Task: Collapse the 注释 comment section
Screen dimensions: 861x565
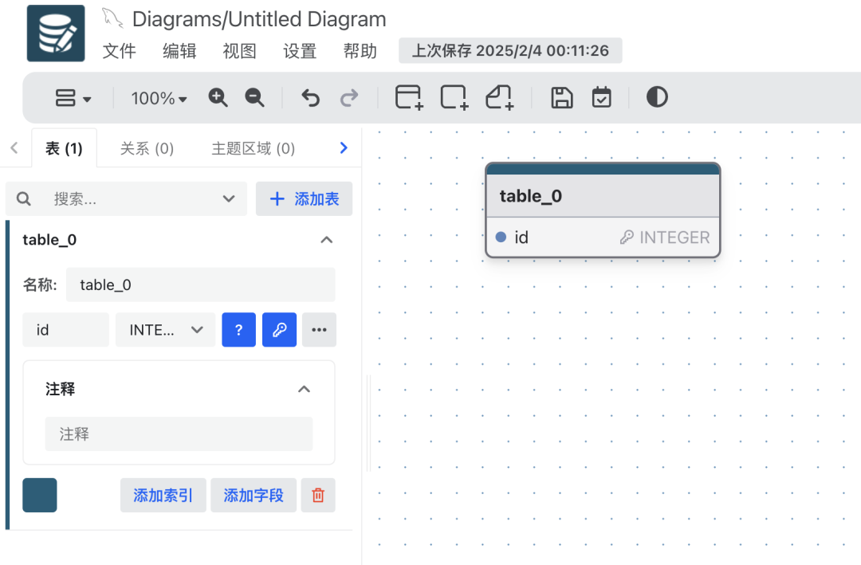Action: point(304,389)
